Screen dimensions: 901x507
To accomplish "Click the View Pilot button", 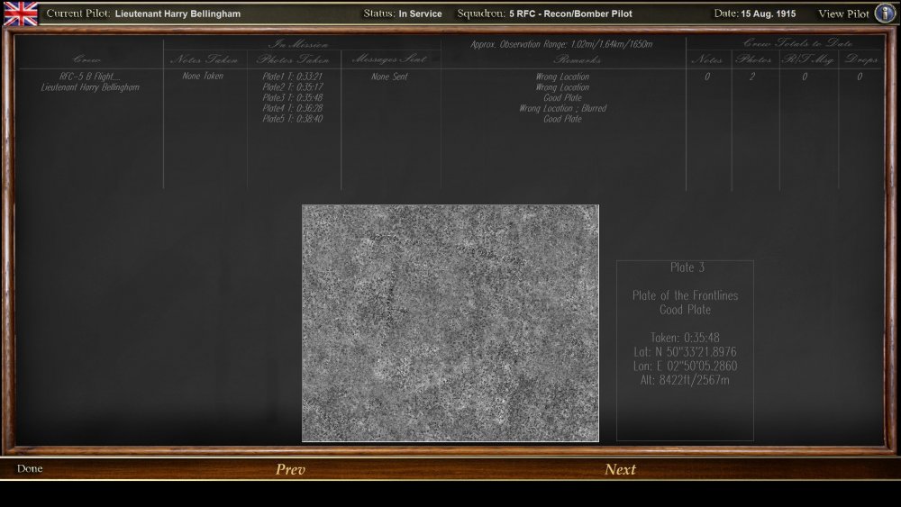I will pos(843,14).
